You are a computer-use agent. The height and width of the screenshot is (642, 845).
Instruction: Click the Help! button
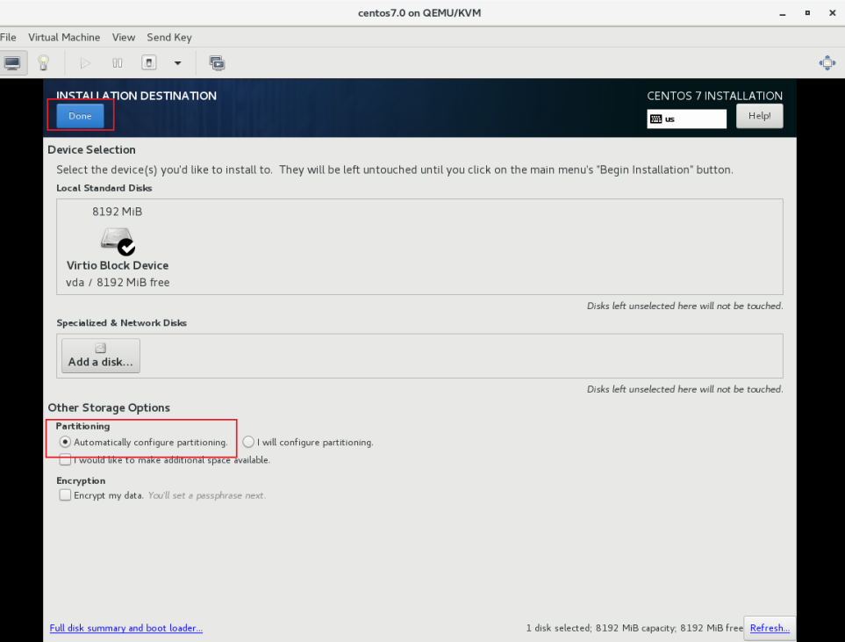(x=759, y=116)
